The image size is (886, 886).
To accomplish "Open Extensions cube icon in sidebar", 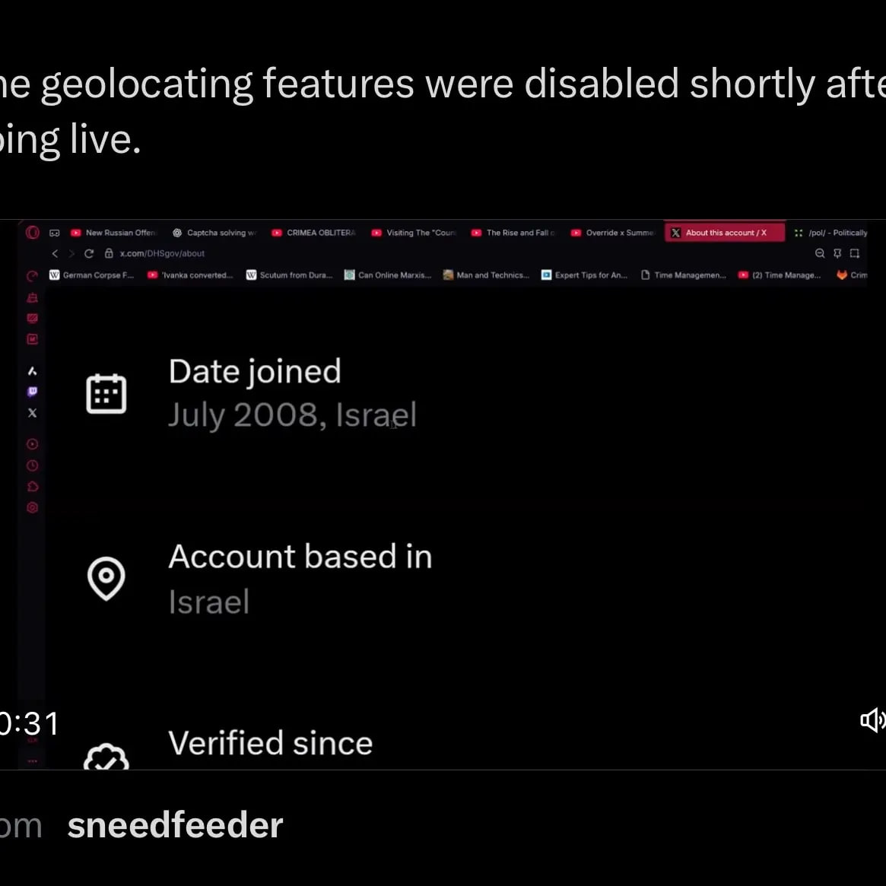I will coord(32,487).
